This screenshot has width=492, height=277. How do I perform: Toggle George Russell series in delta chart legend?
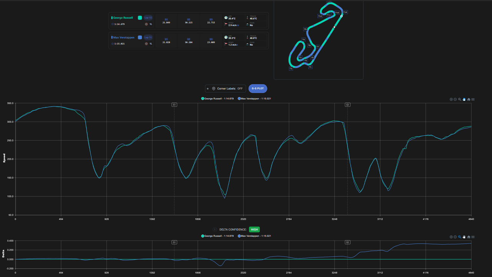(217, 236)
